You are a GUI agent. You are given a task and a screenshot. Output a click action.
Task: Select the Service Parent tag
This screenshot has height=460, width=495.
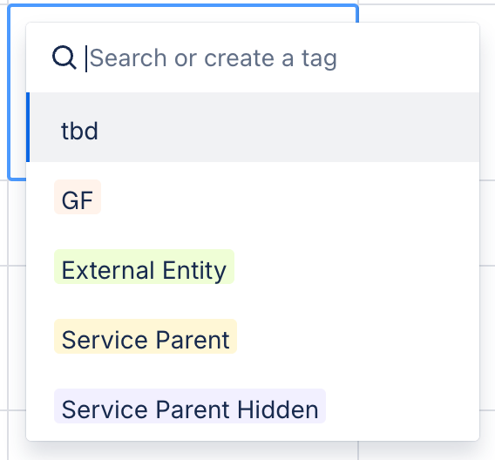(146, 336)
